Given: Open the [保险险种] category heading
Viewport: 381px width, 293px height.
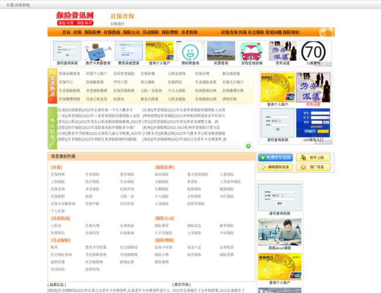Looking at the screenshot, I should pyautogui.click(x=165, y=168).
